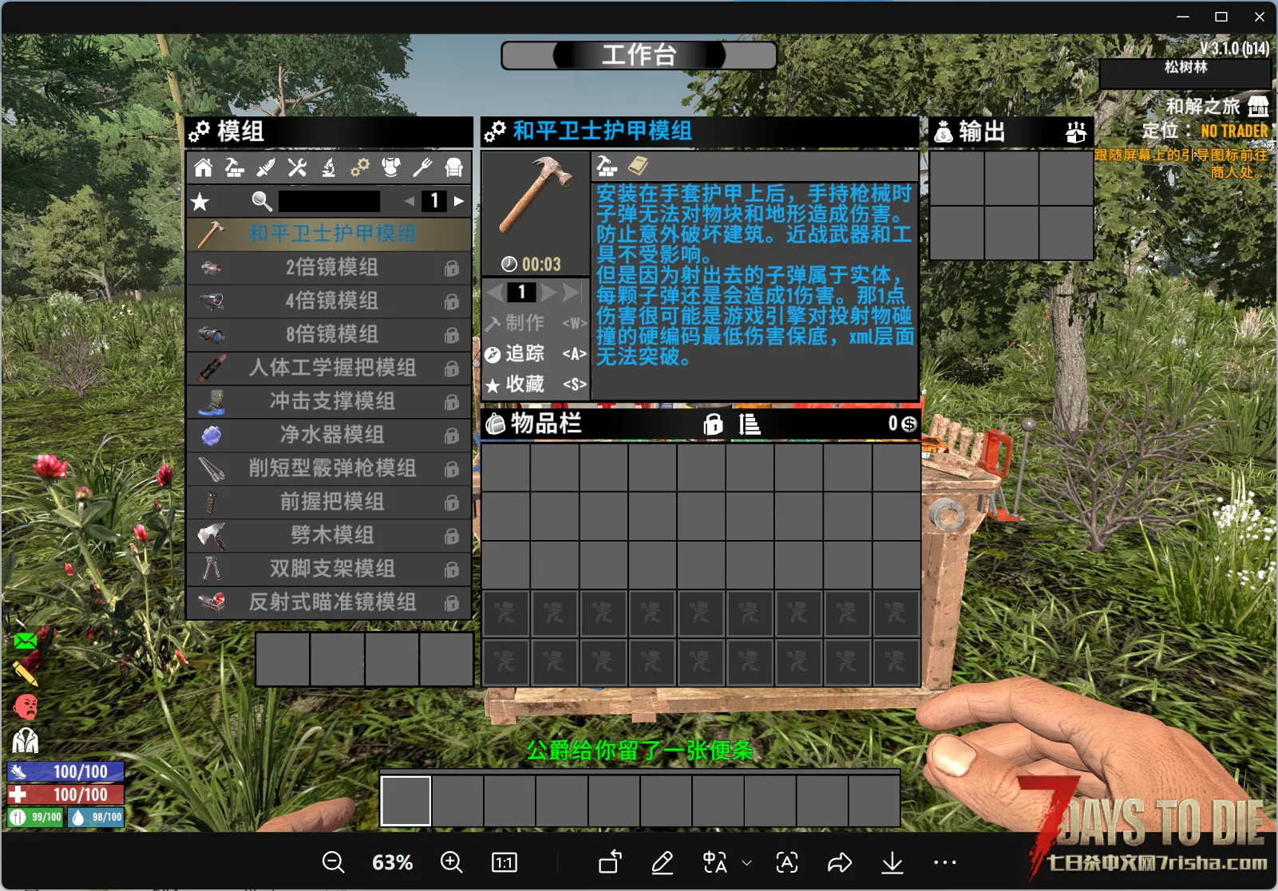Viewport: 1278px width, 891px height.
Task: Click the magnifier search icon in 模组 panel
Action: 262,201
